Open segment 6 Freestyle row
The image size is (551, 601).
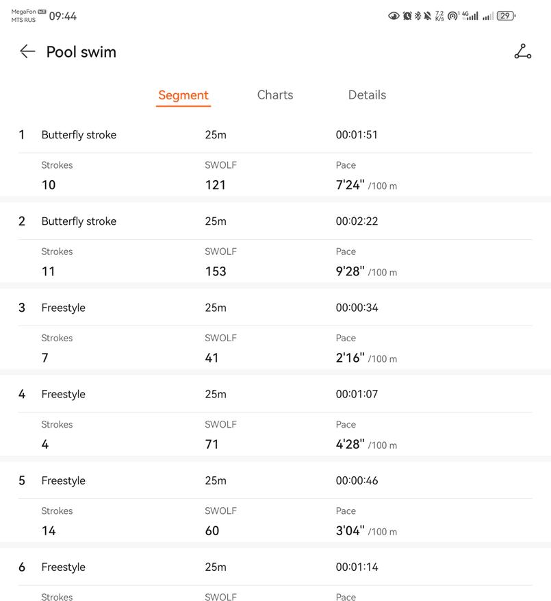pos(63,567)
